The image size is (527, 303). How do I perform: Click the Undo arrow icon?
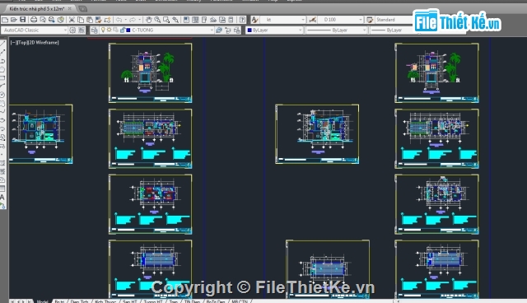[119, 20]
